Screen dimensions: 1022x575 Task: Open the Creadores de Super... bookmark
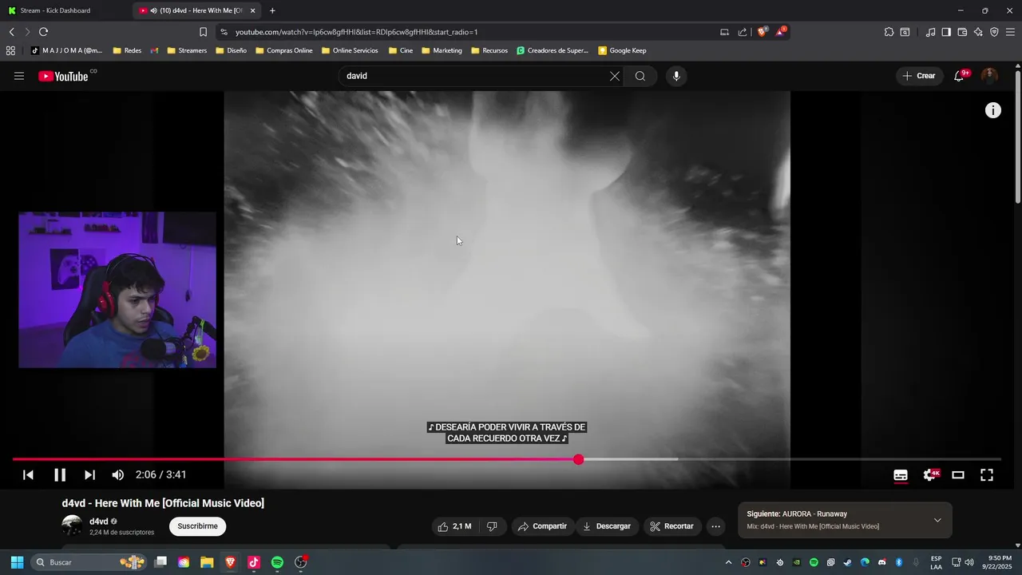point(553,50)
